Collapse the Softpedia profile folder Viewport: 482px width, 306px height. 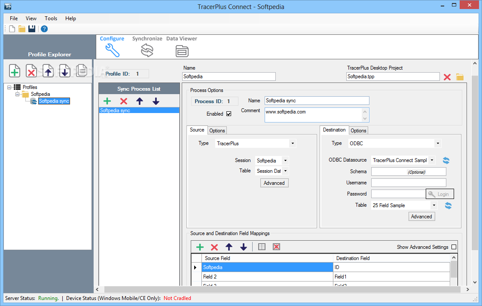point(17,94)
